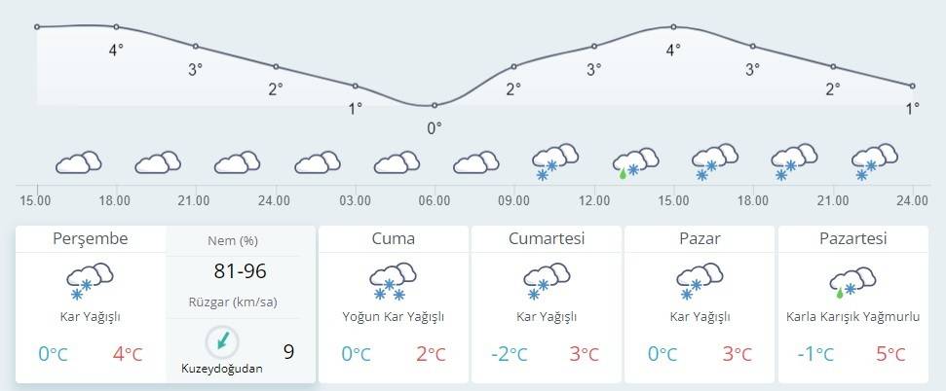Click the cloudy icon above 15.00

[x=79, y=162]
